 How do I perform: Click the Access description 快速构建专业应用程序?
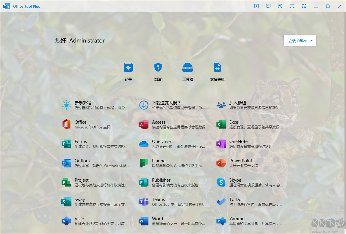click(179, 127)
